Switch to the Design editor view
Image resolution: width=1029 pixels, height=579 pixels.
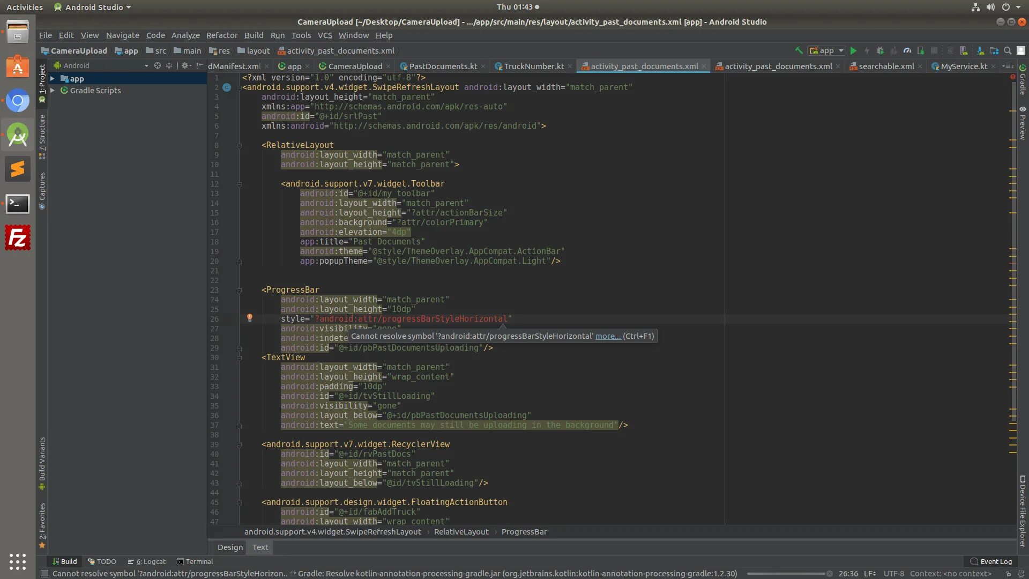pyautogui.click(x=230, y=547)
